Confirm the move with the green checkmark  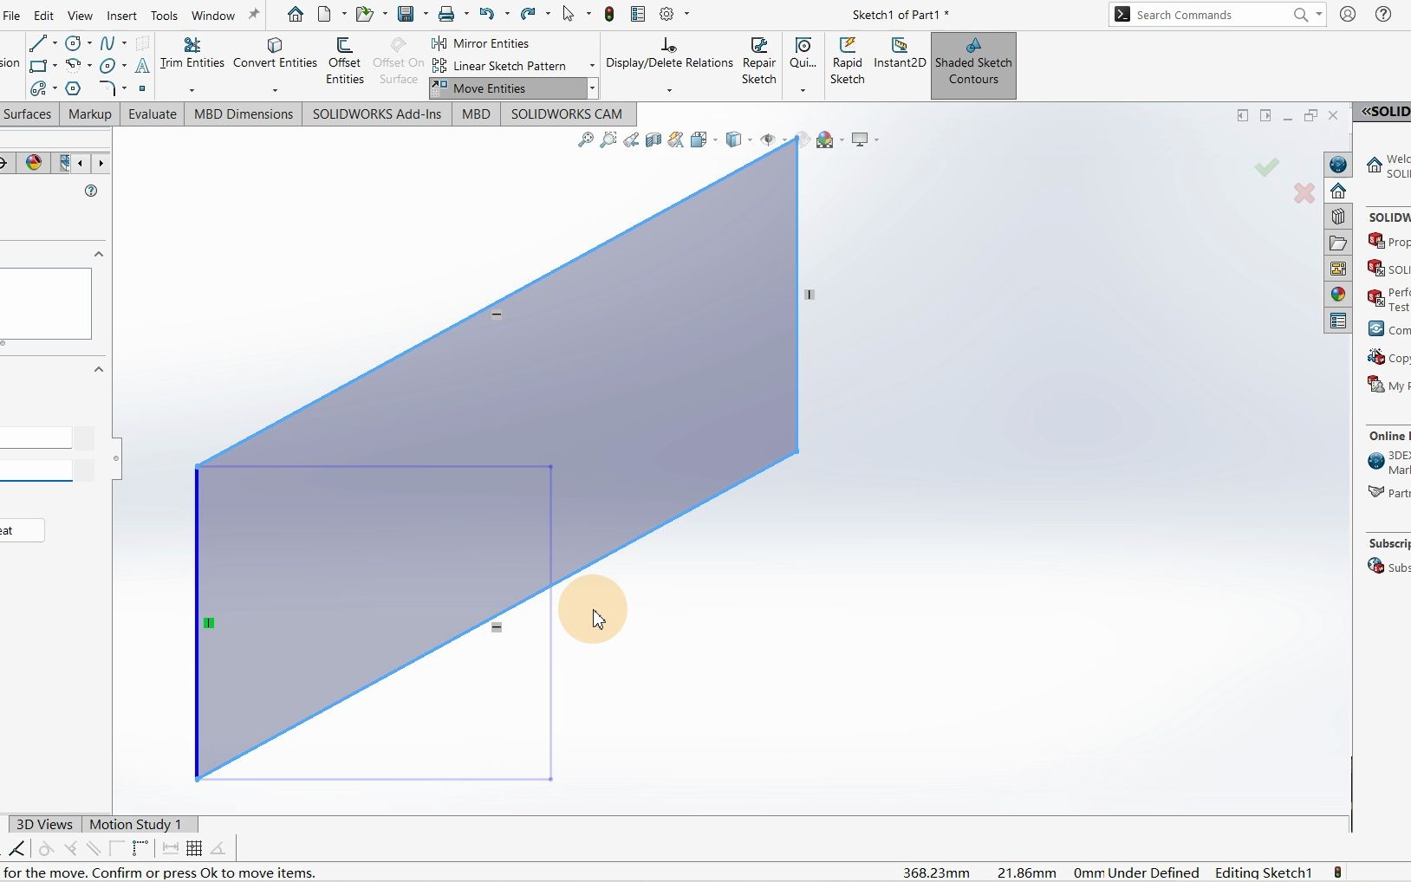tap(1266, 166)
